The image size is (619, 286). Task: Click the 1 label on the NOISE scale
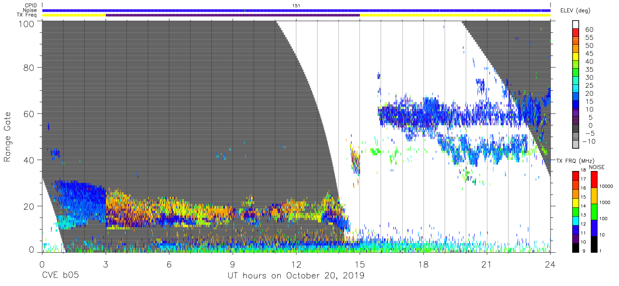pos(601,251)
